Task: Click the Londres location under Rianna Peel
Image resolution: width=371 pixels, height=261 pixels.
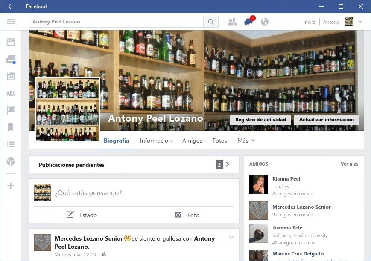Action: coord(280,186)
